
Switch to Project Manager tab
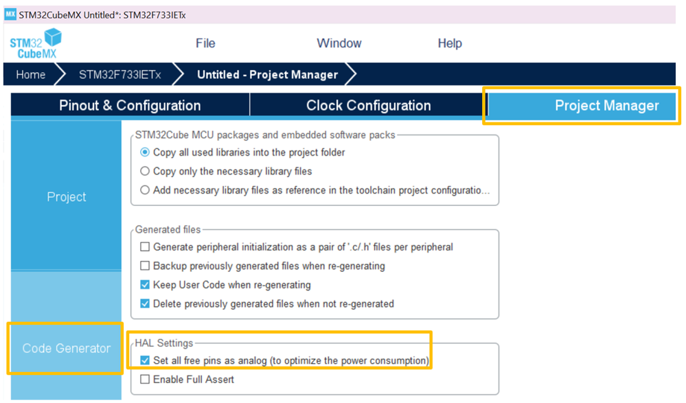pos(582,106)
